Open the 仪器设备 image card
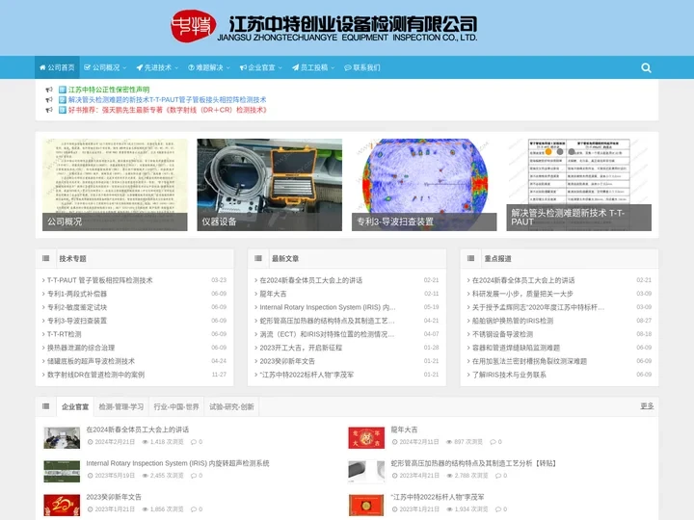Viewport: 694px width, 520px height. pos(270,184)
